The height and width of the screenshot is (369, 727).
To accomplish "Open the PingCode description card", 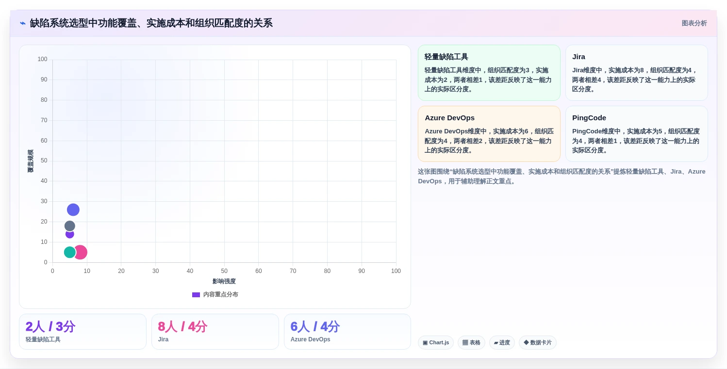I will click(637, 134).
